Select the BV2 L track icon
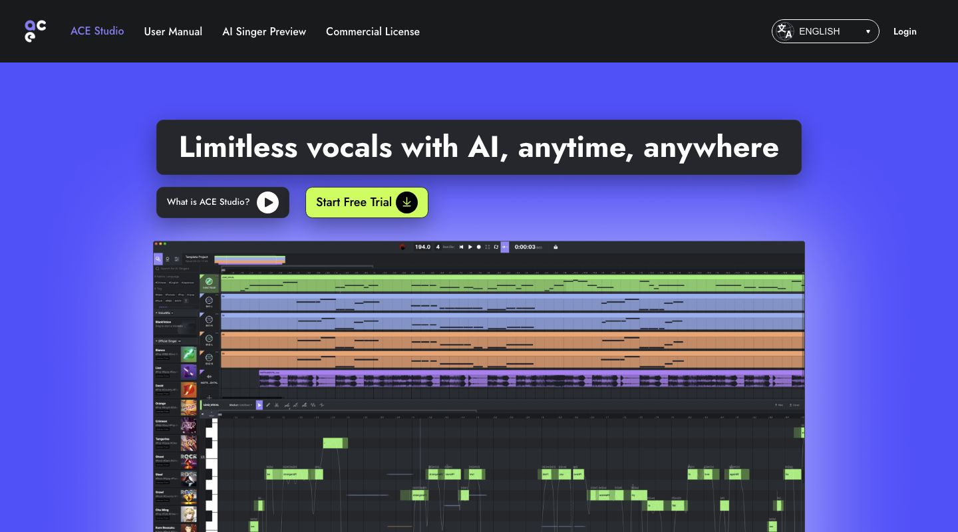 coord(209,338)
